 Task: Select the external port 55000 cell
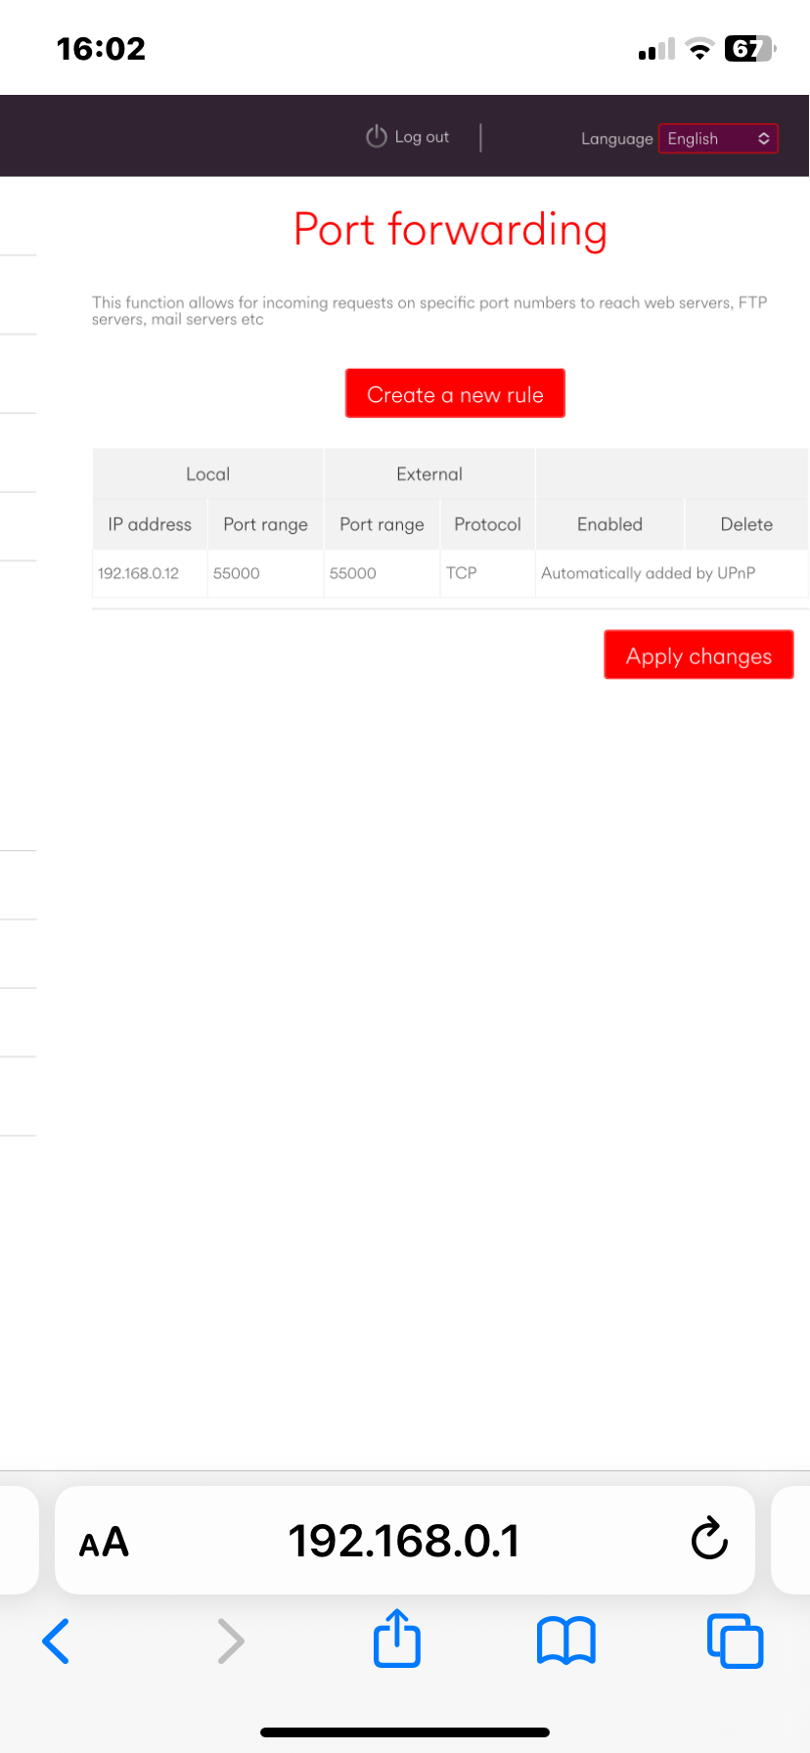click(x=382, y=573)
